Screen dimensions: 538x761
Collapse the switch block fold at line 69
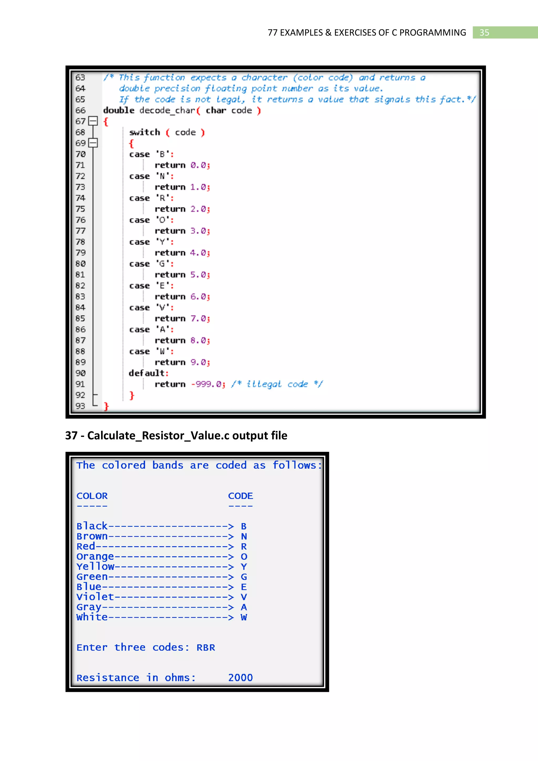tap(93, 143)
